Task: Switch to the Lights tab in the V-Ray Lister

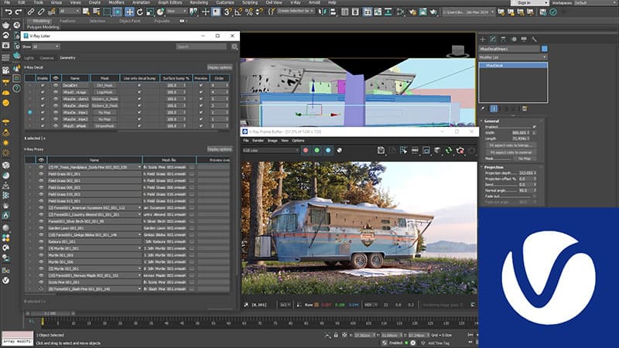Action: (x=29, y=58)
